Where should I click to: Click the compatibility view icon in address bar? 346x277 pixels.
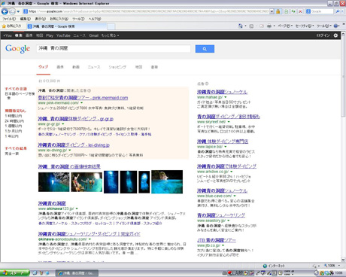[x=286, y=11]
